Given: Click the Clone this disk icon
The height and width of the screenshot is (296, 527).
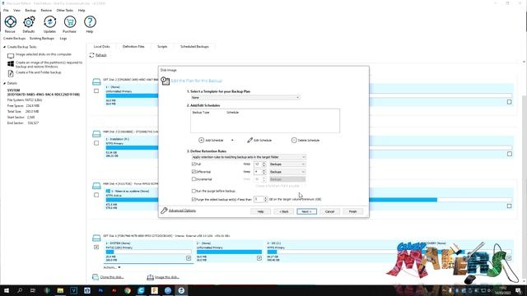Looking at the screenshot, I should (x=96, y=277).
